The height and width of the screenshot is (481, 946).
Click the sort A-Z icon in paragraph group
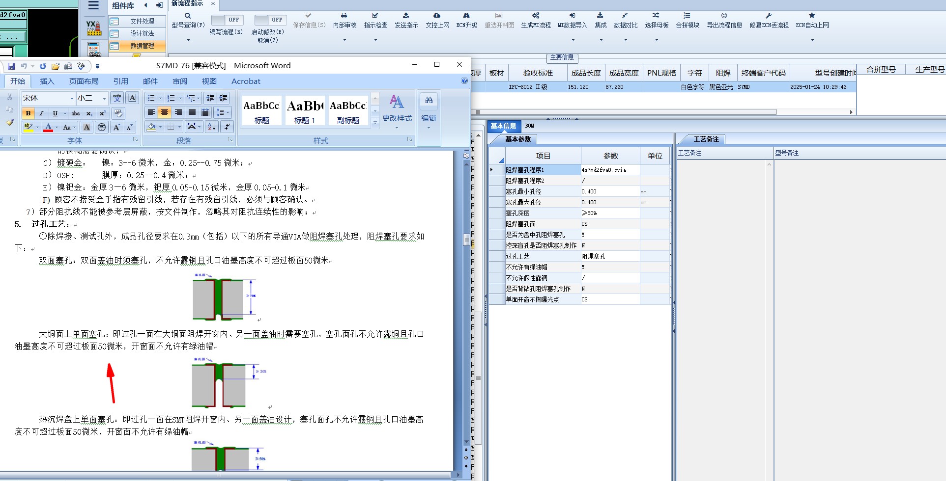[212, 127]
